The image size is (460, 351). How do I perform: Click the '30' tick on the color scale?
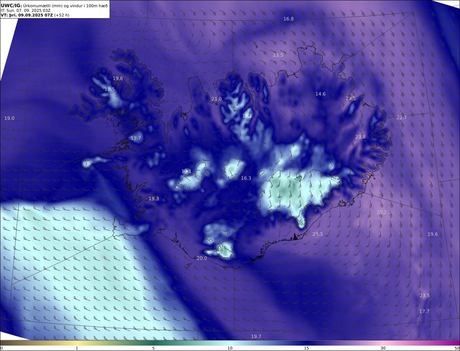tap(383, 348)
